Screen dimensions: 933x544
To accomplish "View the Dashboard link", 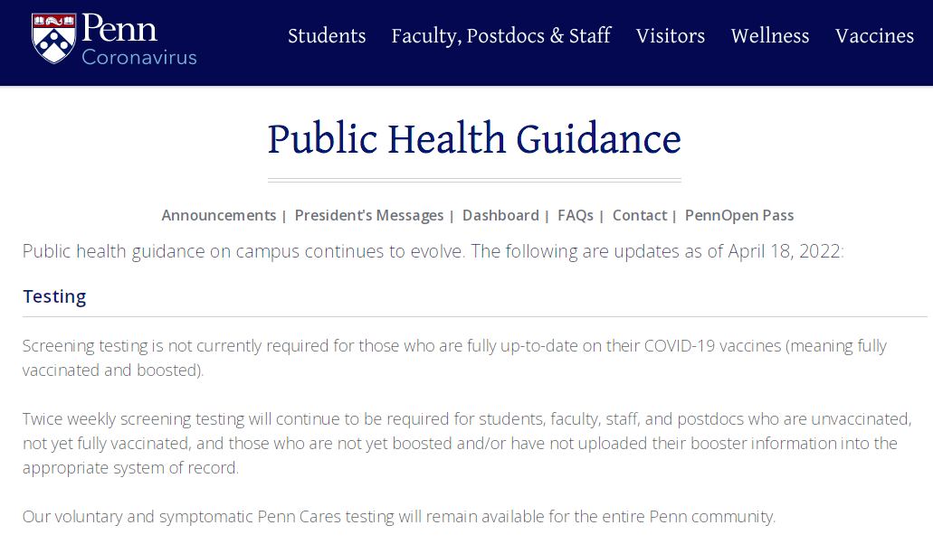I will click(x=500, y=215).
